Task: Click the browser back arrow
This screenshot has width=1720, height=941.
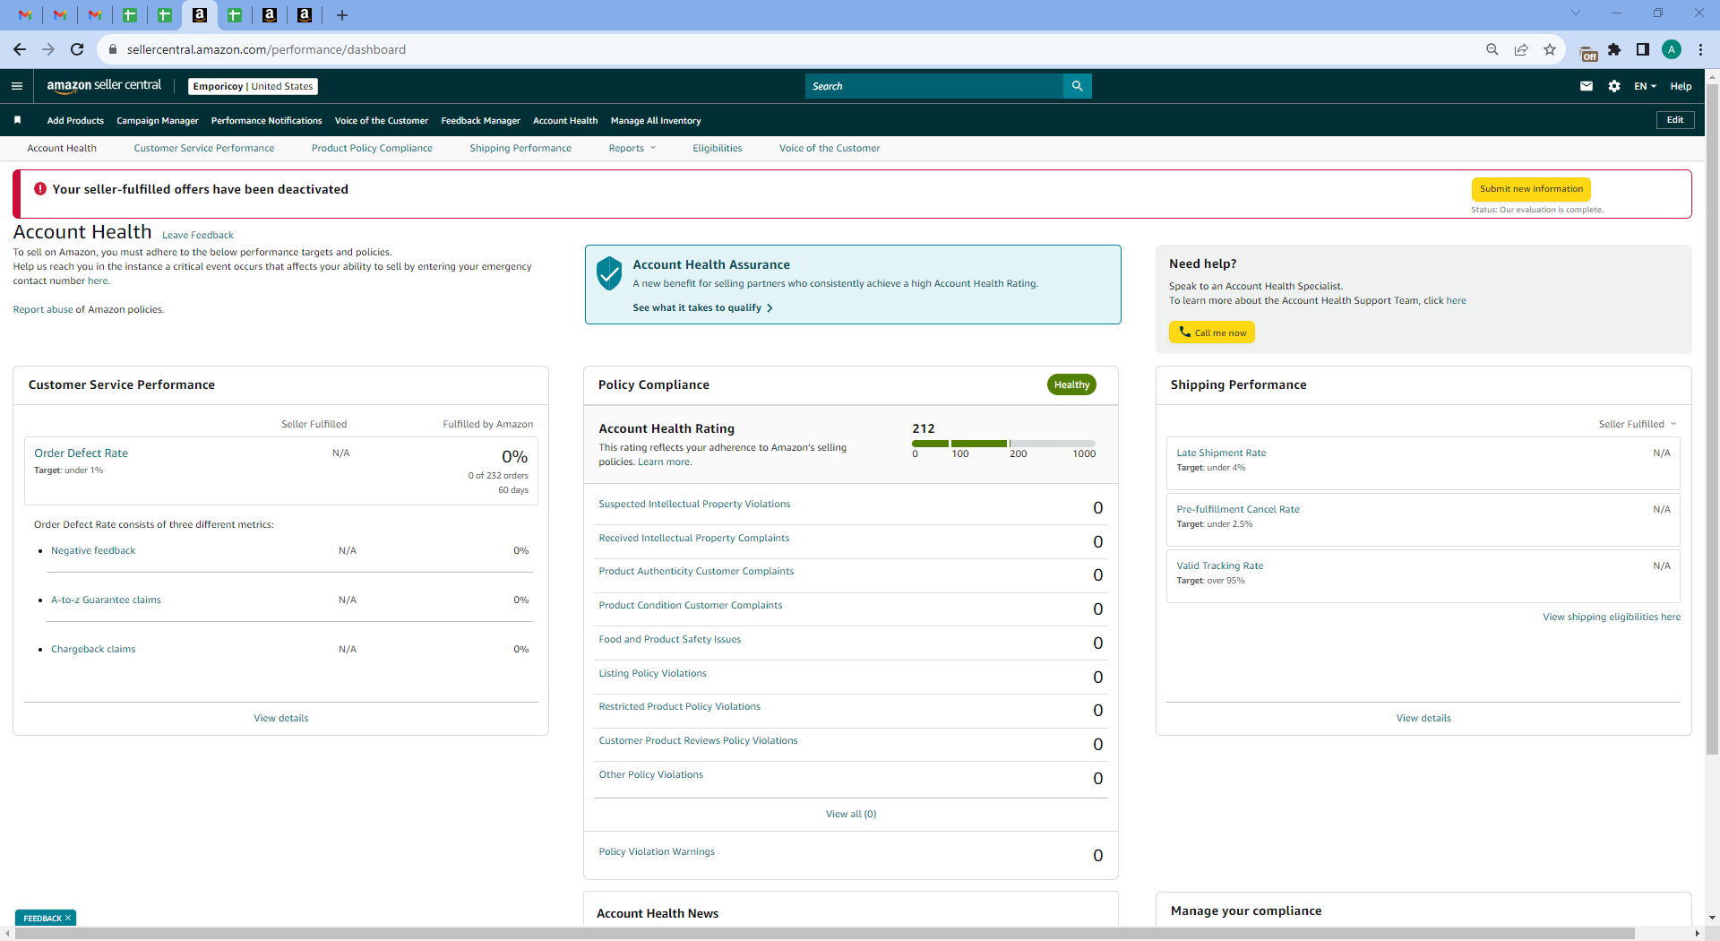Action: pos(20,49)
